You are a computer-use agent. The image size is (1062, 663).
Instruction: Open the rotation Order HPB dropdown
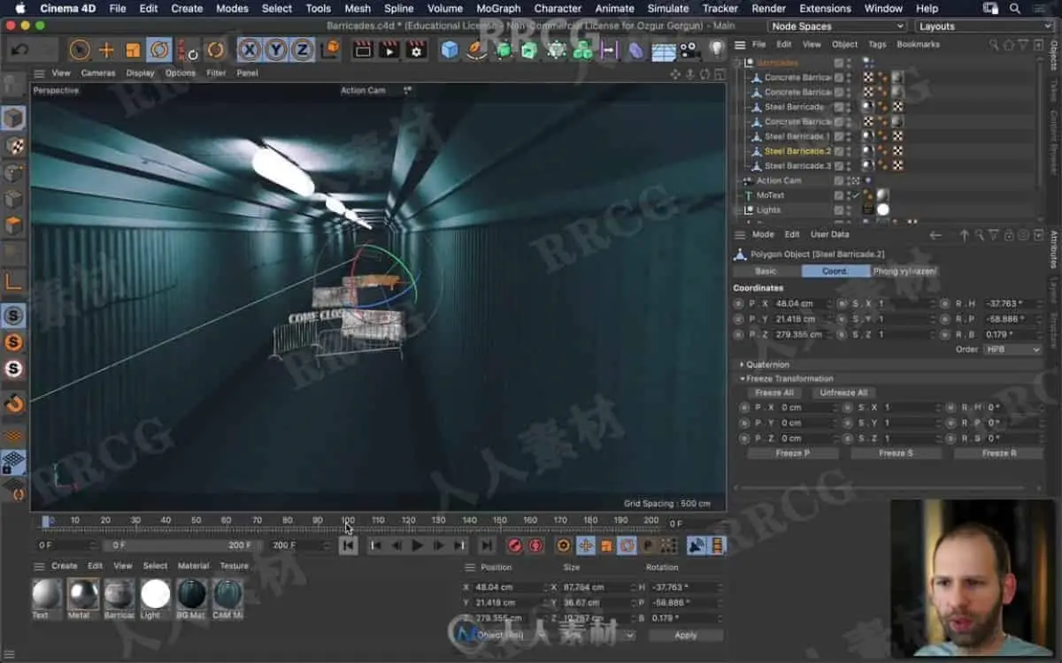tap(1013, 349)
